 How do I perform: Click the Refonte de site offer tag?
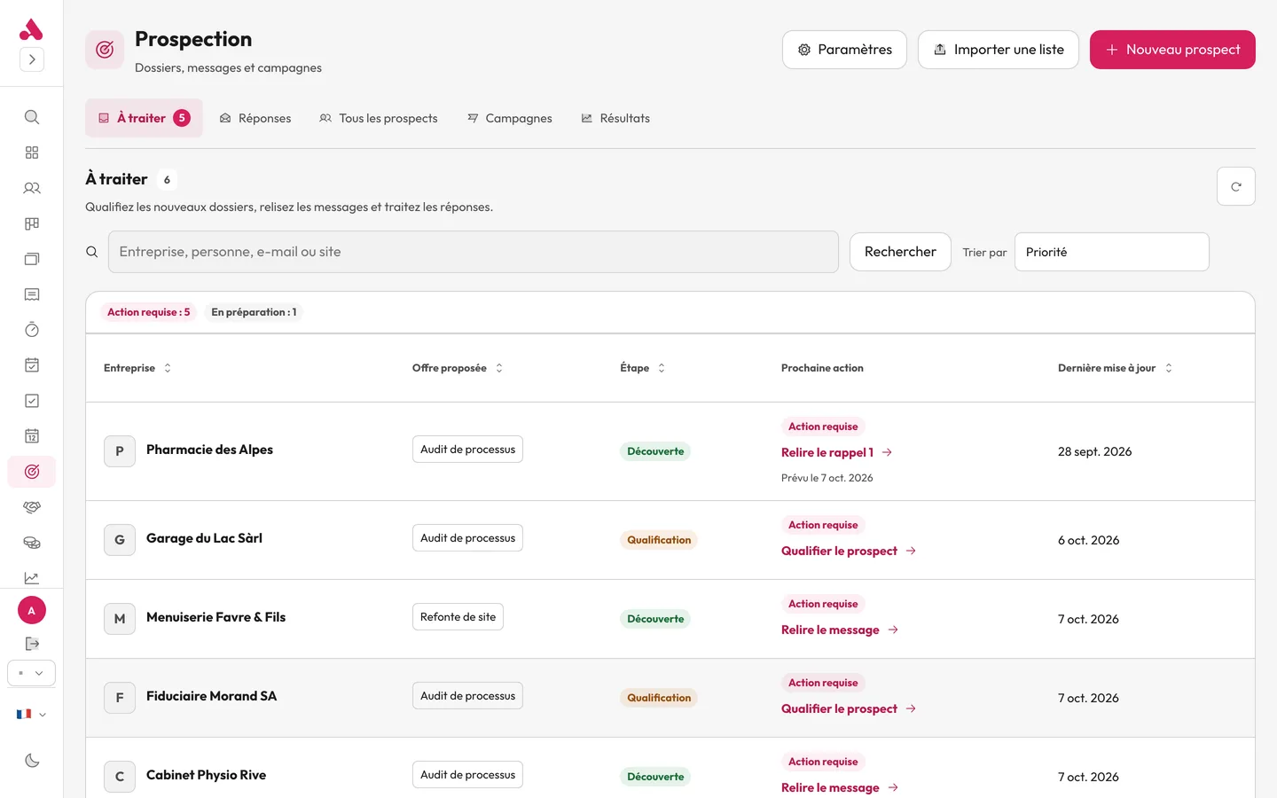[458, 617]
